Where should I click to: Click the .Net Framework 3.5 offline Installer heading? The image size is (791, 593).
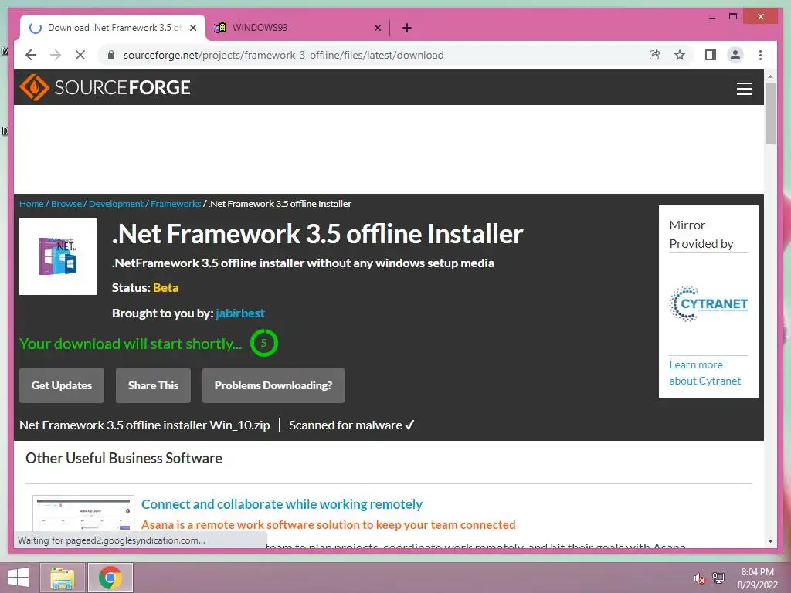[x=317, y=234]
